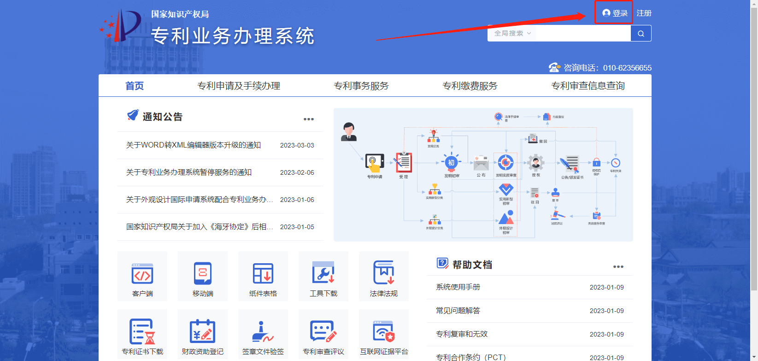Click the search magnifier button

click(x=641, y=33)
